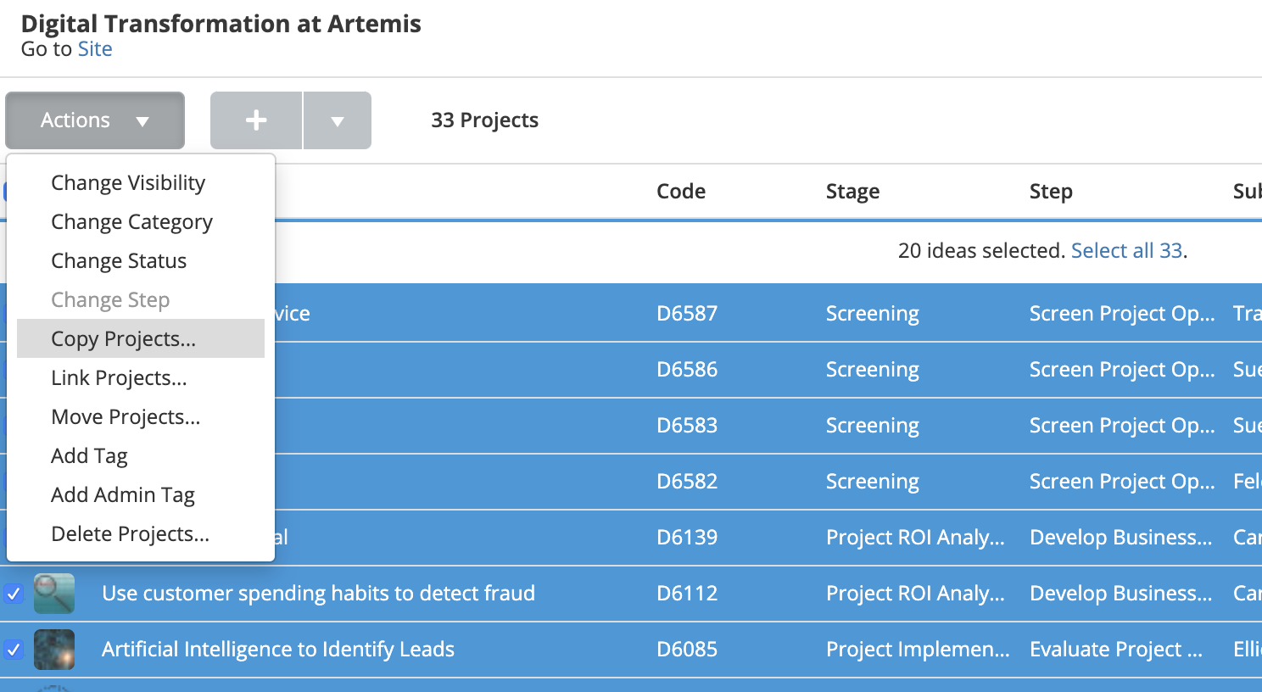Click Develop Business... step in row D6112
Viewport: 1262px width, 692px height.
click(x=1120, y=594)
